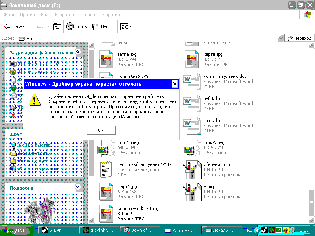The width and height of the screenshot is (315, 236).
Task: Expand the address bar dropdown
Action: pyautogui.click(x=281, y=38)
